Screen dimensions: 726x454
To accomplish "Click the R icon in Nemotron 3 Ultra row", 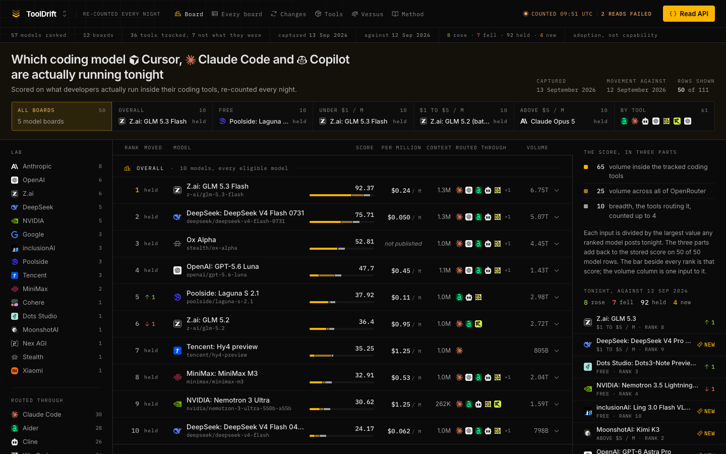I will tap(498, 404).
